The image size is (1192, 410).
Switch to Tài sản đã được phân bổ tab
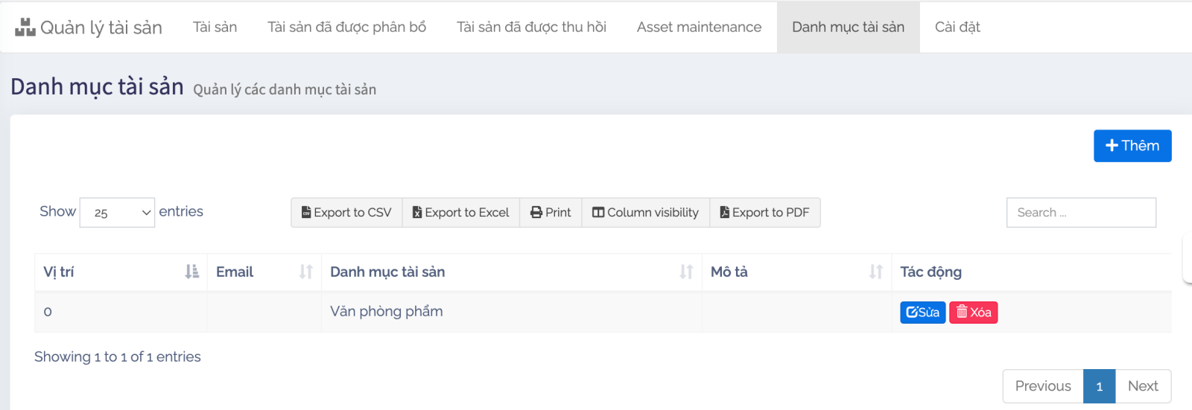346,28
